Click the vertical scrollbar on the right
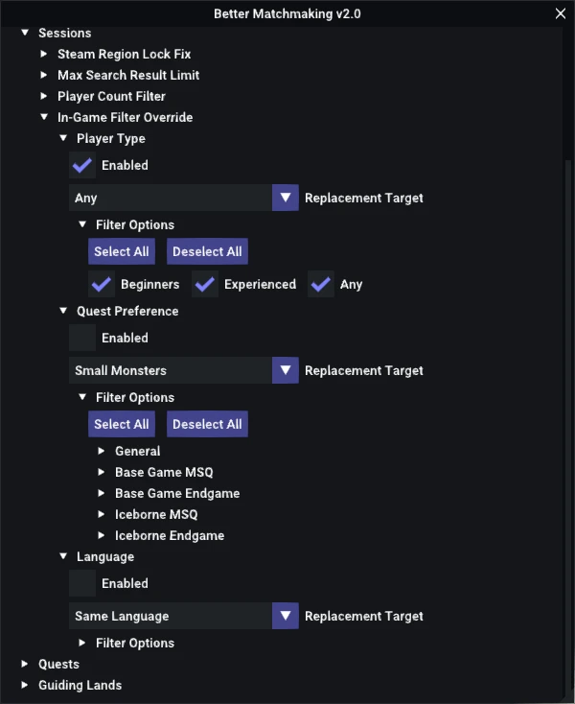 pos(568,427)
